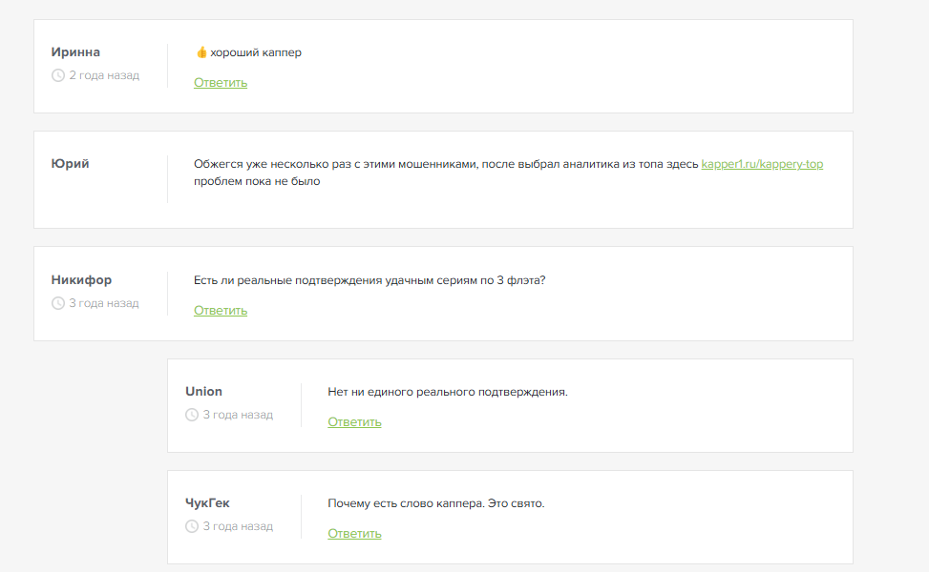Screen dimensions: 929x572
Task: Click the author name Юрий
Action: pyautogui.click(x=70, y=163)
